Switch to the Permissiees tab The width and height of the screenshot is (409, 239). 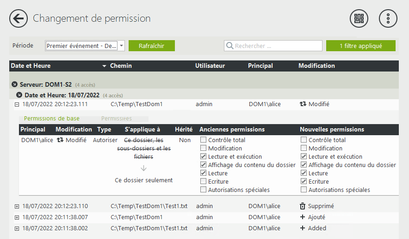click(117, 119)
